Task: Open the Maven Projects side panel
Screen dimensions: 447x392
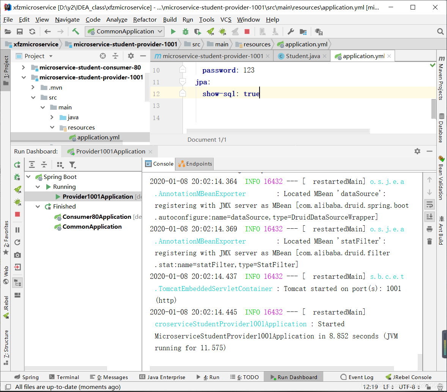Action: (x=441, y=78)
